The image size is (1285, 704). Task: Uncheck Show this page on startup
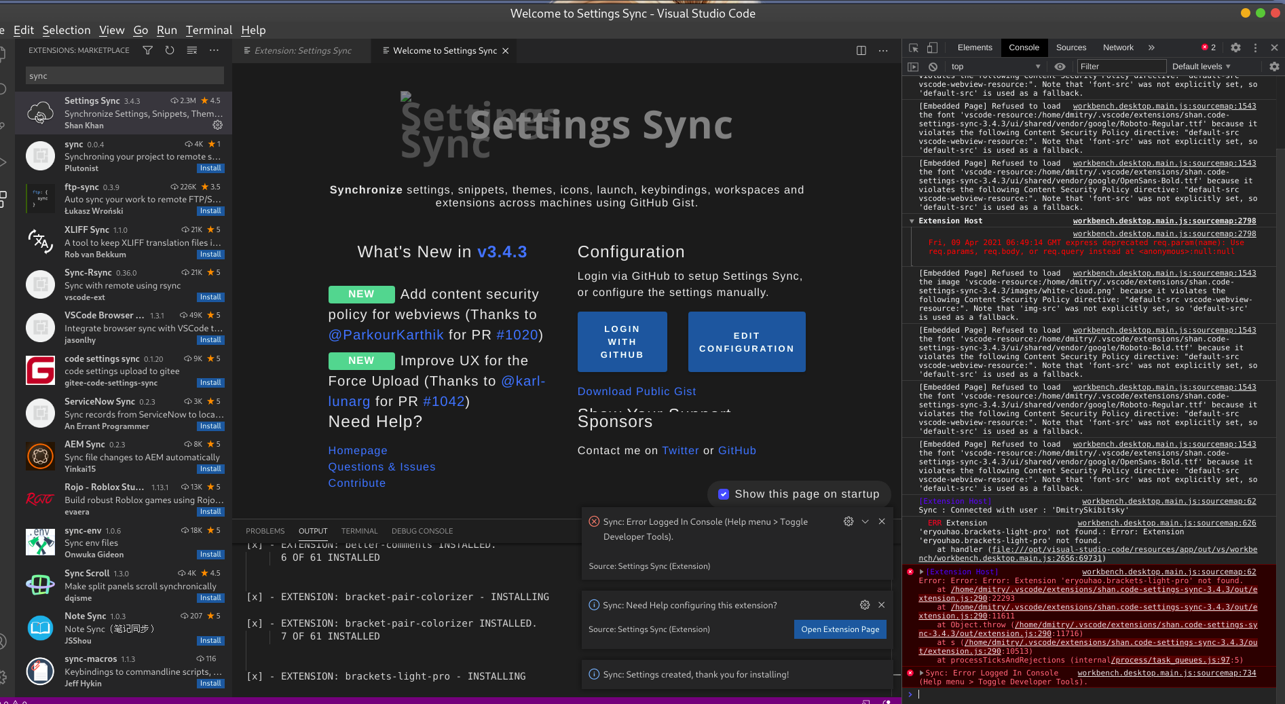[x=724, y=494]
